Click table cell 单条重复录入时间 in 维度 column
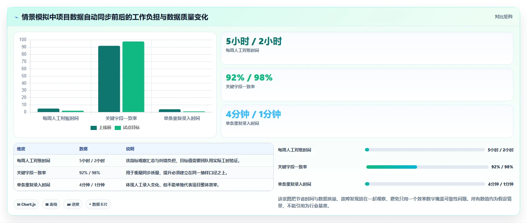 (34, 185)
